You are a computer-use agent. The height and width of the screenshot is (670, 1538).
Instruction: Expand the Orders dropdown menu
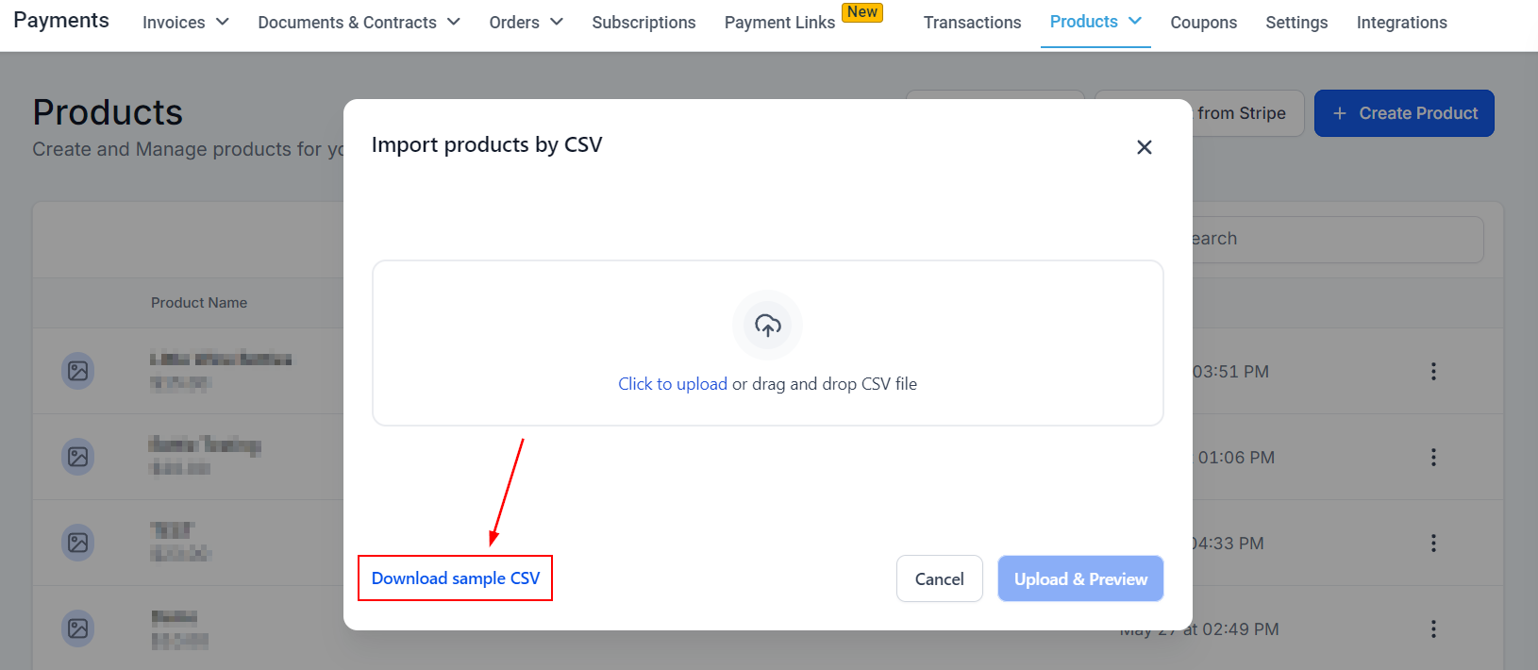pos(526,23)
